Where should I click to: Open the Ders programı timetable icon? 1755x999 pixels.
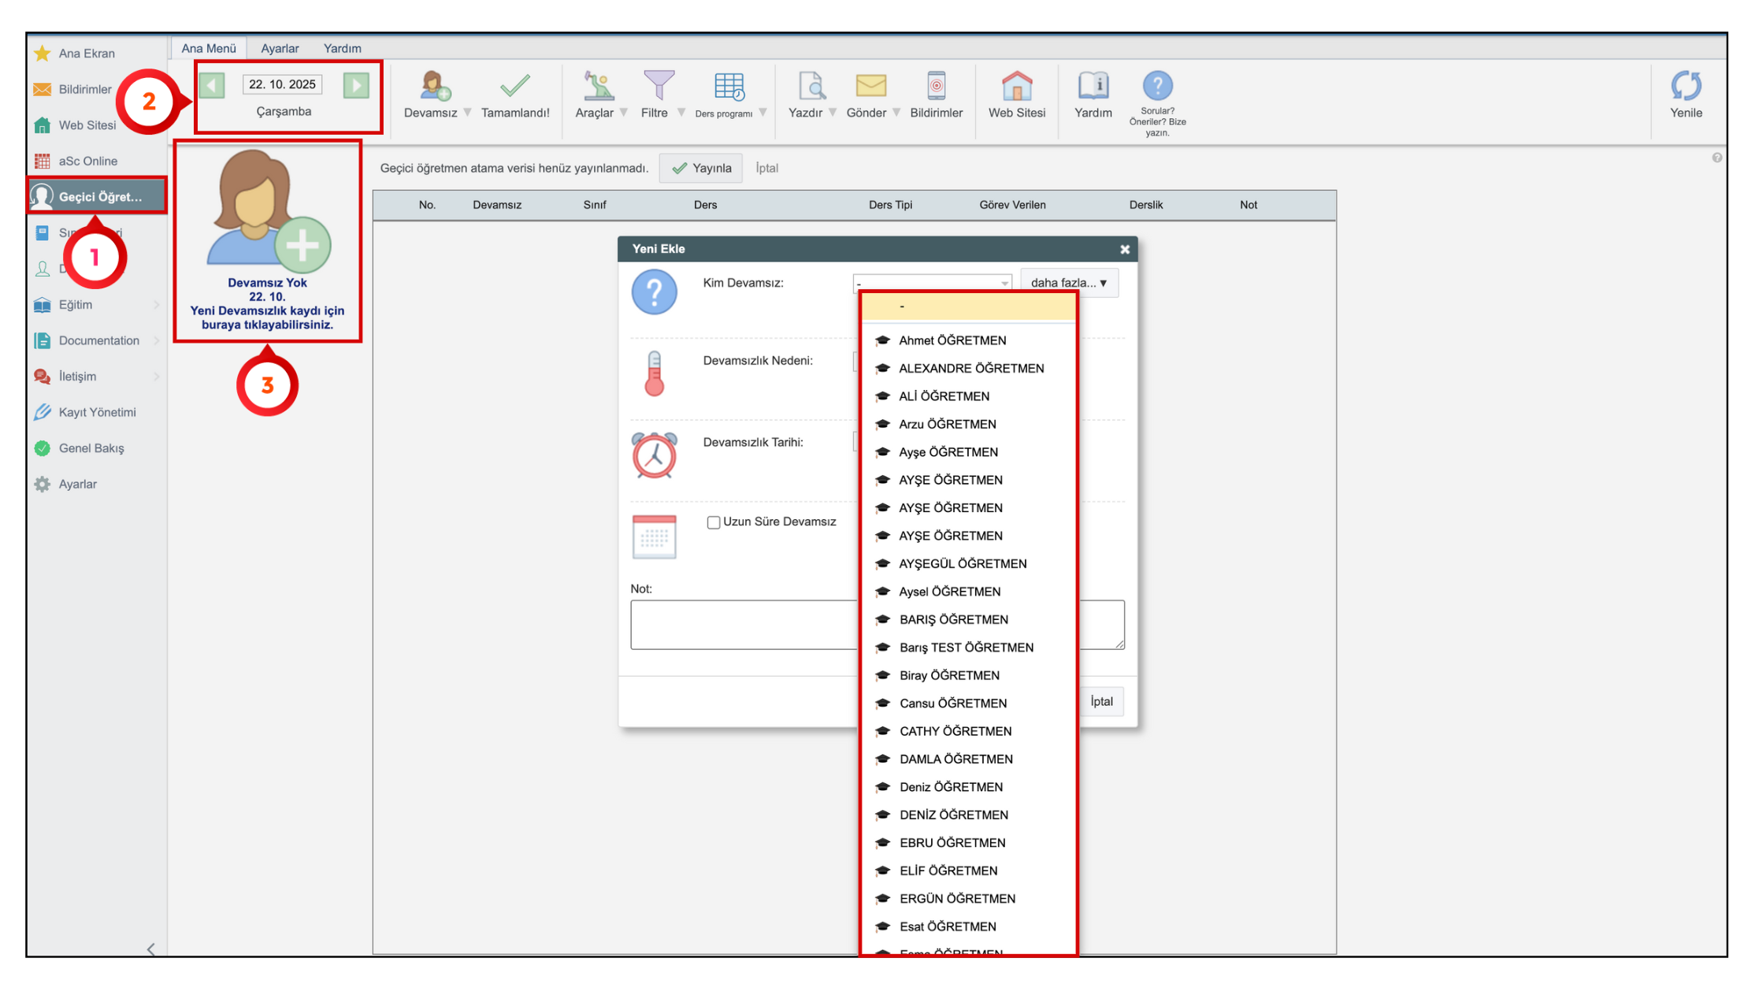tap(728, 87)
